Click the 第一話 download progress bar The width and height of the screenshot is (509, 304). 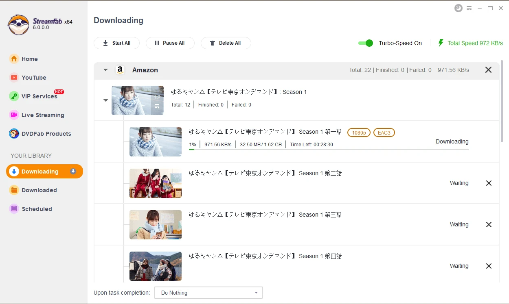[328, 150]
